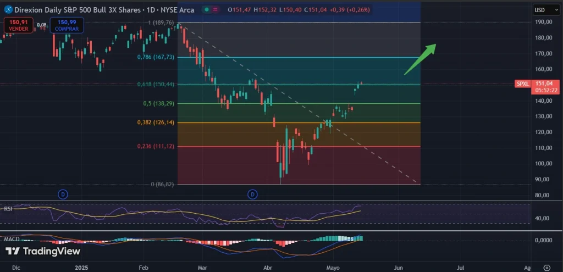This screenshot has height=272, width=563.
Task: Click the 100,00 price axis label
Action: coord(543,163)
